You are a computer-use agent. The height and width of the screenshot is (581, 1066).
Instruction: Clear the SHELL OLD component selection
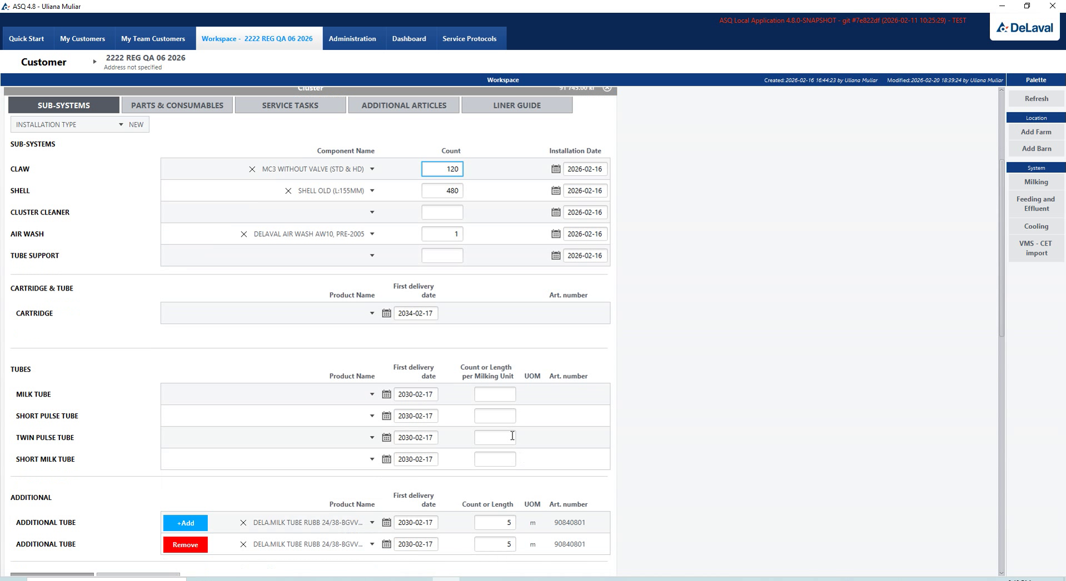(288, 191)
